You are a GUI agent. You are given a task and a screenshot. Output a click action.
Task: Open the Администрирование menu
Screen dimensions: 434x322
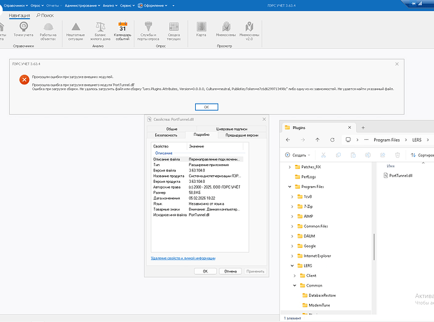click(81, 5)
